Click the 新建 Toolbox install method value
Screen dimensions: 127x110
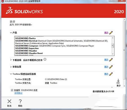[51, 83]
